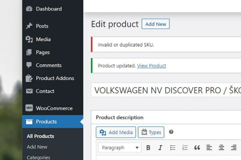Open All Products submenu item

pyautogui.click(x=40, y=136)
